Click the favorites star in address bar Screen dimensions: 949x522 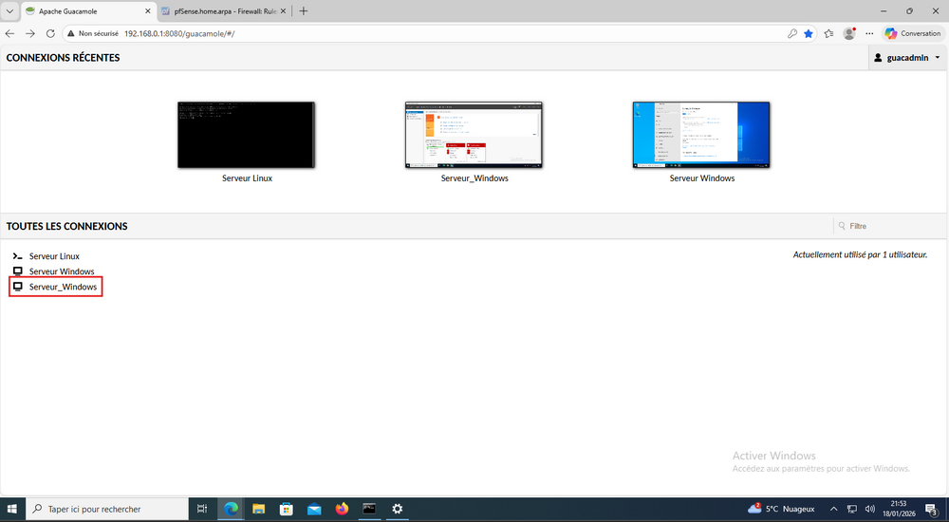[x=809, y=33]
